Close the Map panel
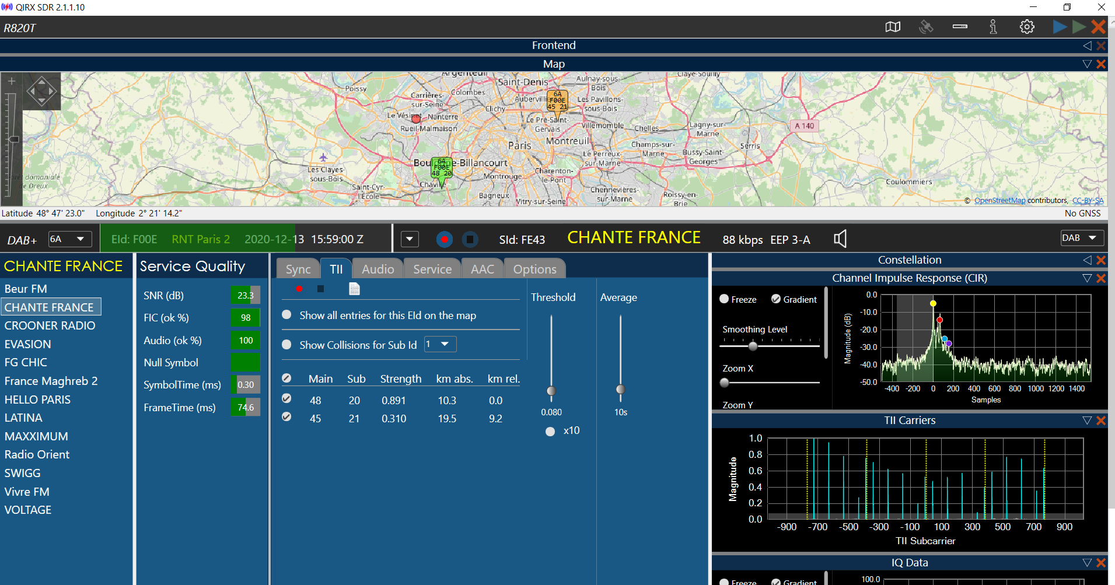 [x=1101, y=64]
